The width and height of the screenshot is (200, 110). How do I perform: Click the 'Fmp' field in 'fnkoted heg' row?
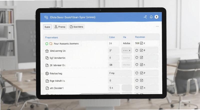[x=120, y=73]
